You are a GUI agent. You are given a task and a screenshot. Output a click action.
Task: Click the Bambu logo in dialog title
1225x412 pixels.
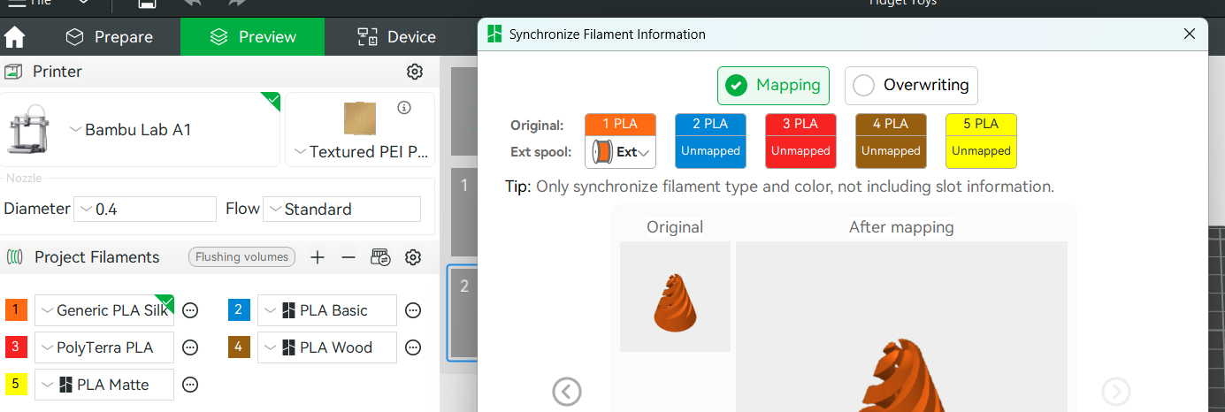494,34
